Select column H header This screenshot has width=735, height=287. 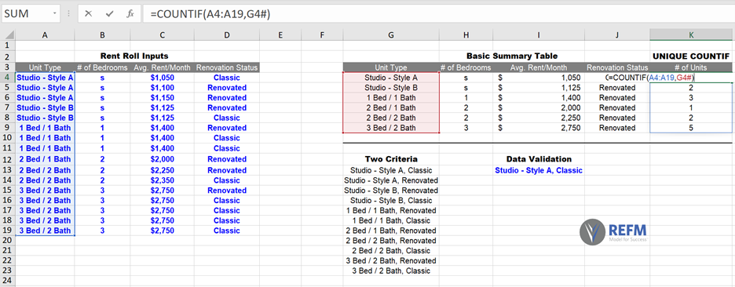tap(466, 35)
